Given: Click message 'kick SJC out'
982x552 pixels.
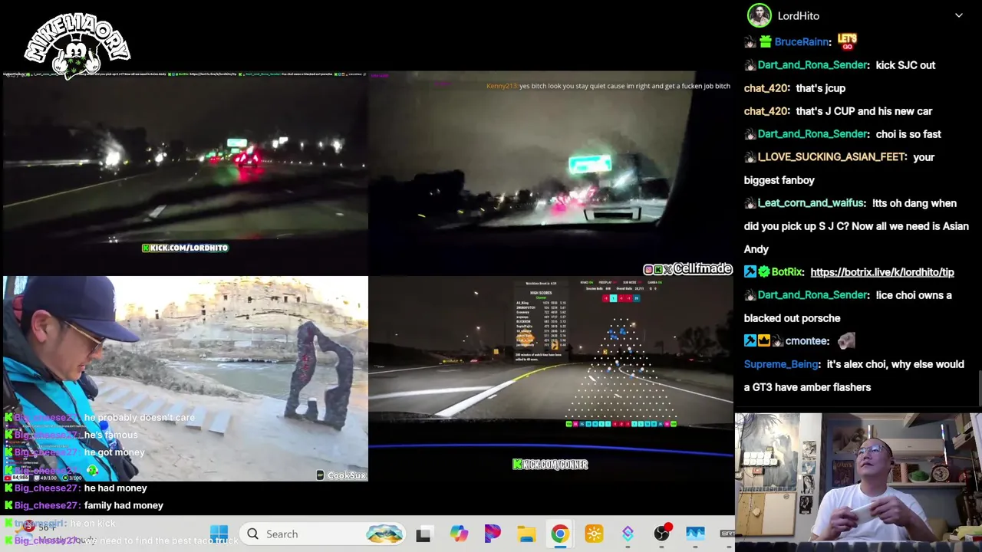Looking at the screenshot, I should (x=905, y=65).
